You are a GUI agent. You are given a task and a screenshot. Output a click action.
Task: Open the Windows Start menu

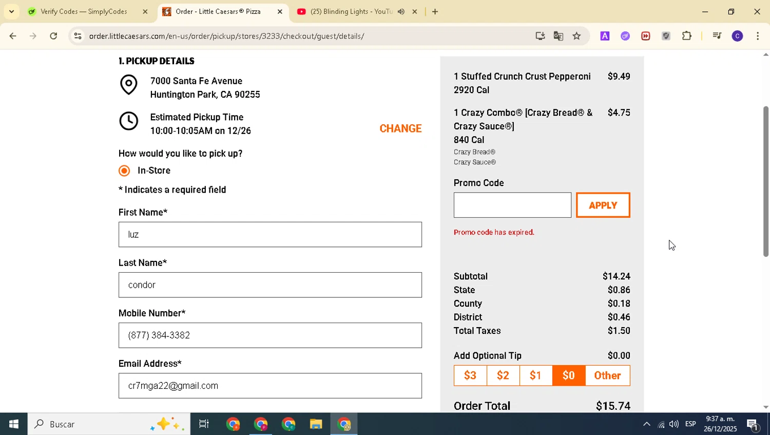tap(14, 424)
